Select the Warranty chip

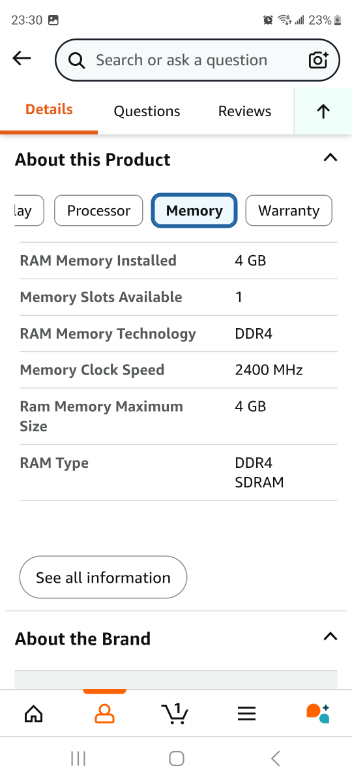click(x=289, y=211)
